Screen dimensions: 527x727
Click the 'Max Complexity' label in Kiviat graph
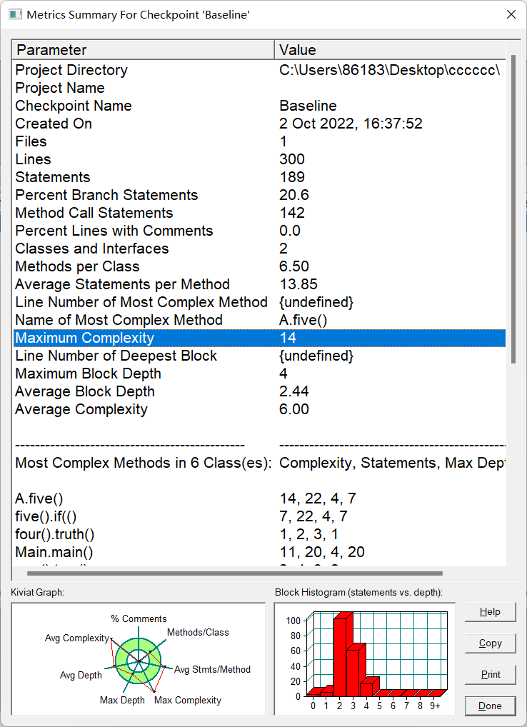click(188, 700)
